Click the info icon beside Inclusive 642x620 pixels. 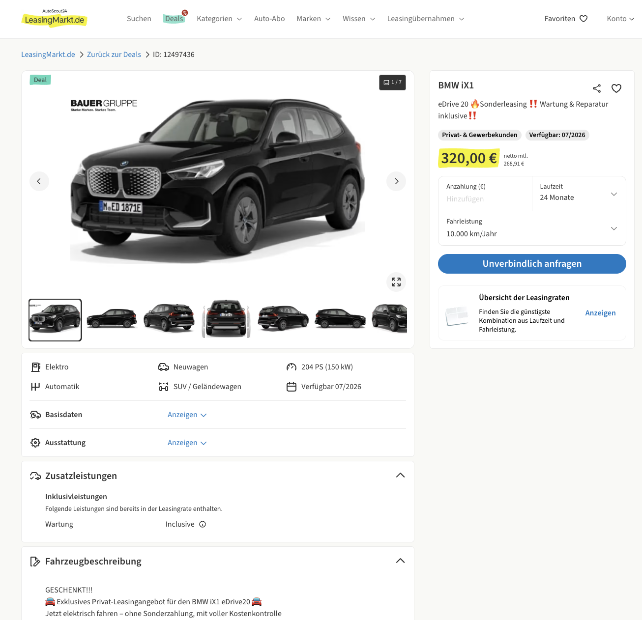click(203, 524)
